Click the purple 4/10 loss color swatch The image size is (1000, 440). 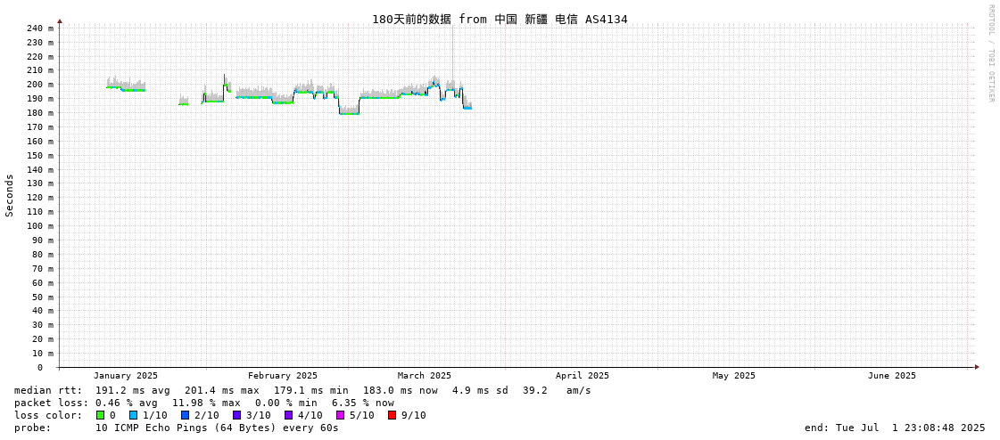(x=288, y=415)
